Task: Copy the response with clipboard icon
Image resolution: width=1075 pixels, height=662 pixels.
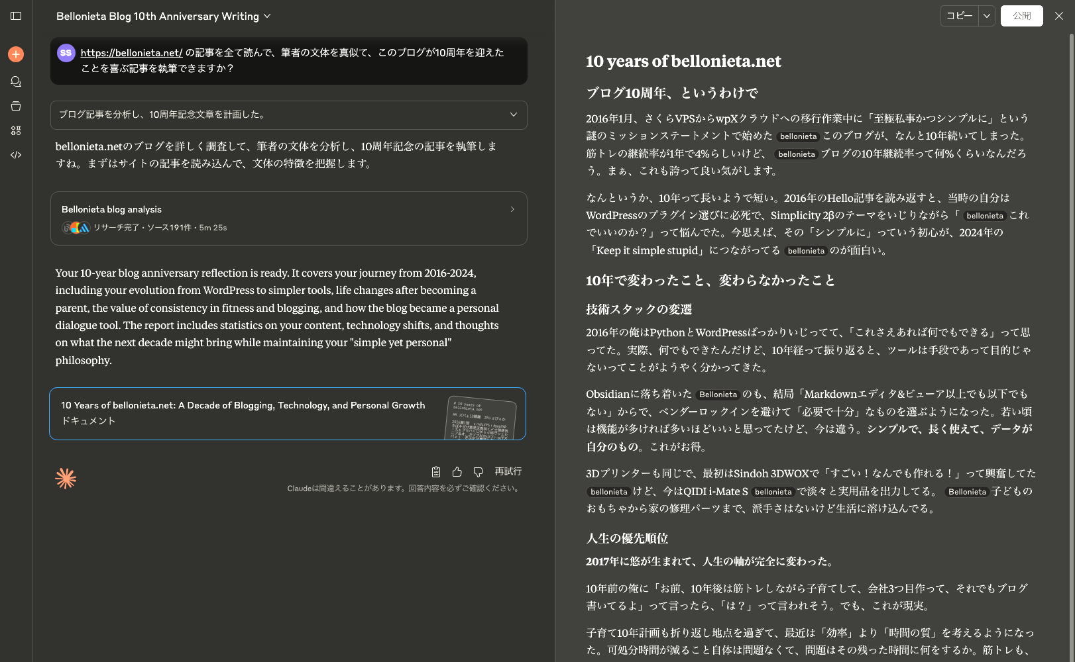Action: tap(436, 472)
